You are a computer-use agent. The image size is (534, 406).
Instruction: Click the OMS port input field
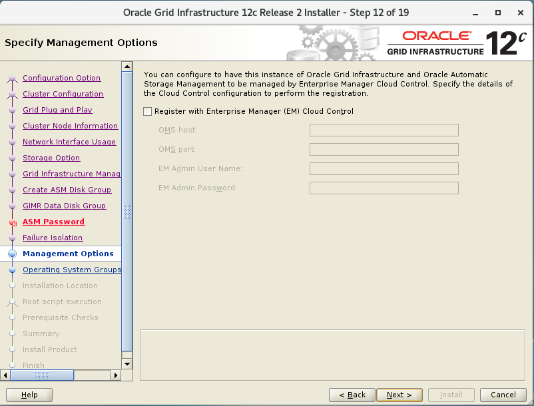384,149
